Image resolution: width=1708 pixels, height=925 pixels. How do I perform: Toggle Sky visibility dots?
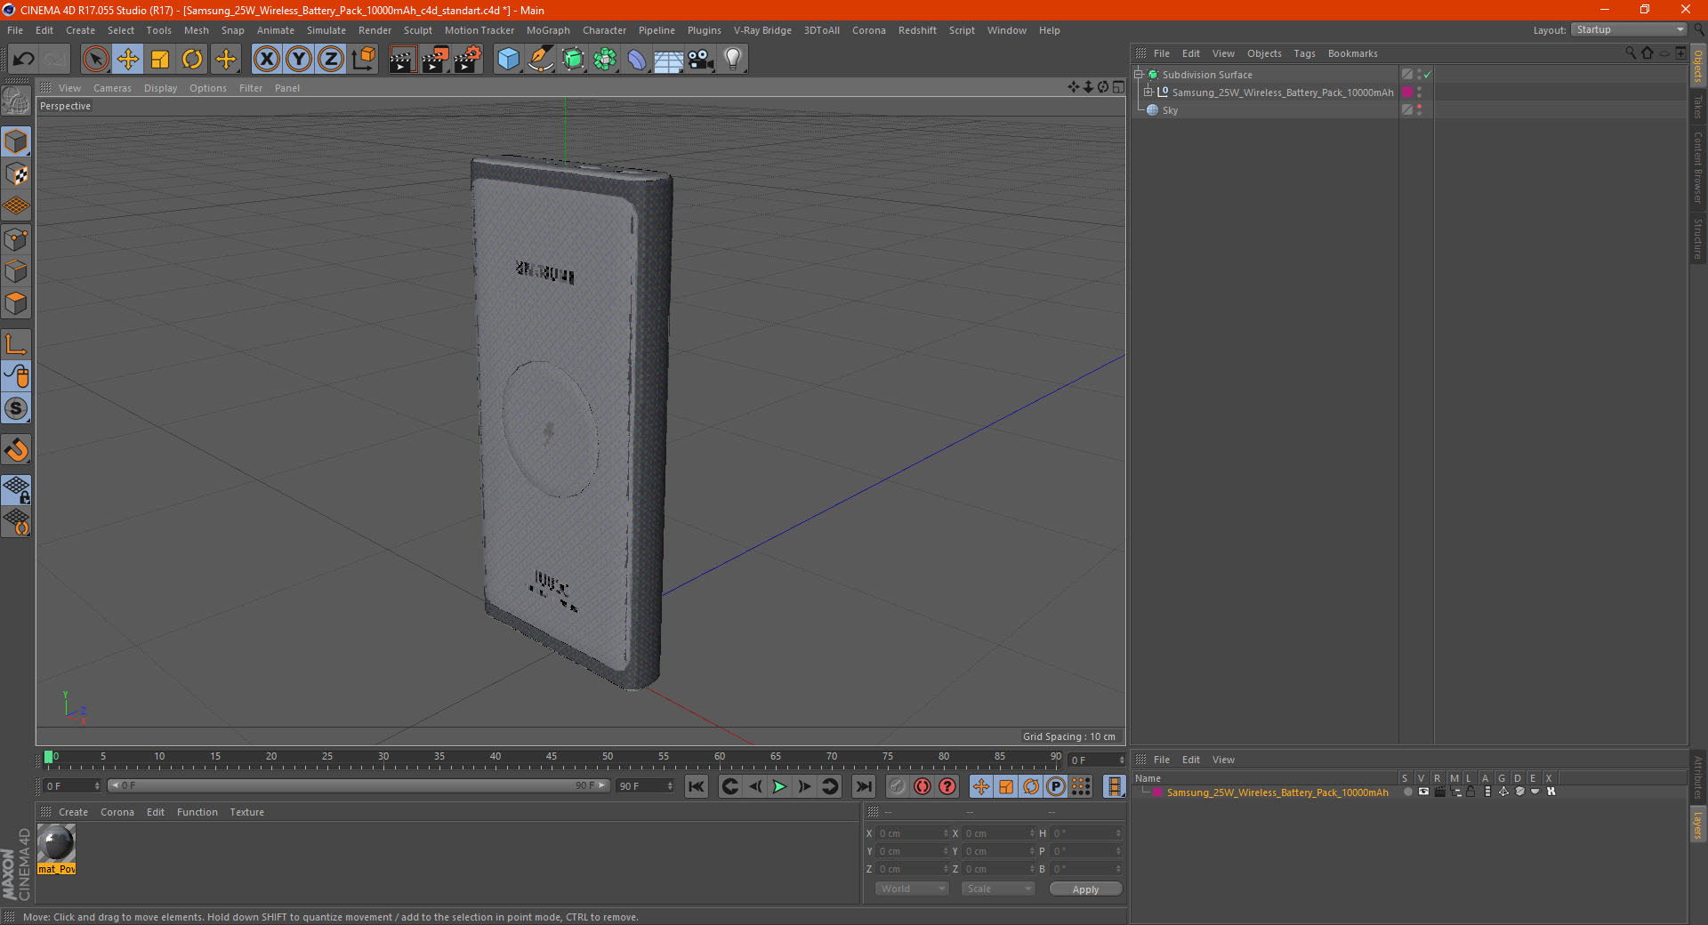click(1420, 110)
